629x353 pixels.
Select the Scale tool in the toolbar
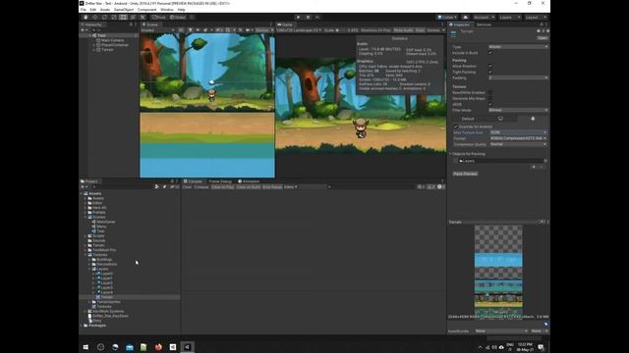click(114, 18)
